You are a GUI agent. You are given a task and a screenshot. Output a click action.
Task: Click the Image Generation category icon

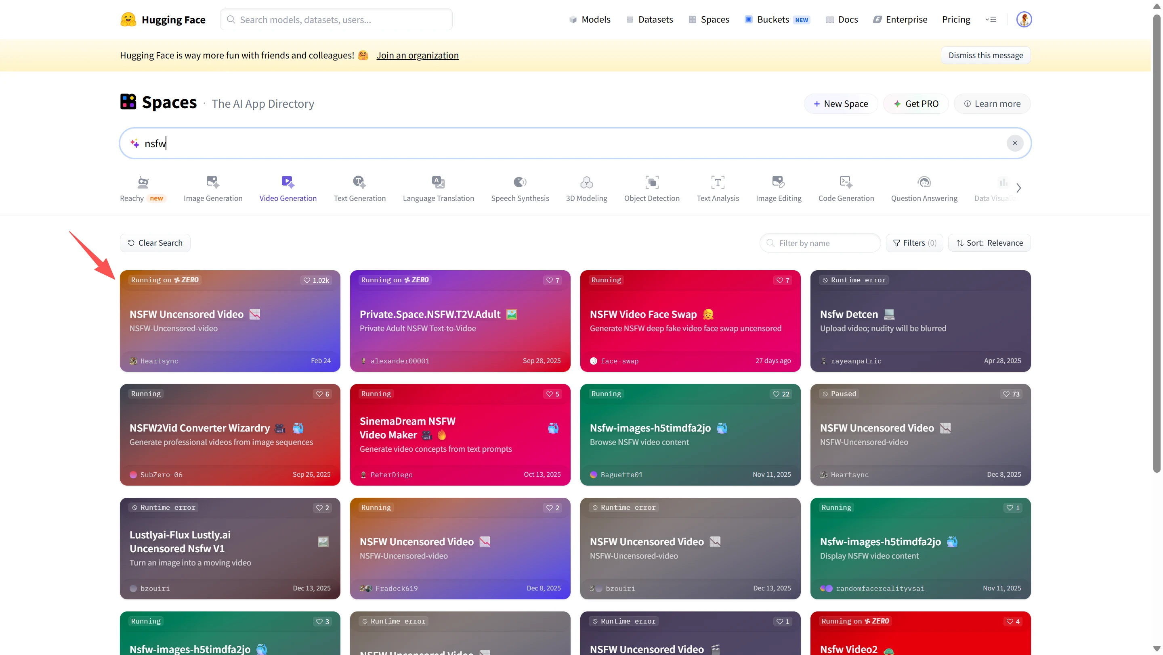click(213, 182)
